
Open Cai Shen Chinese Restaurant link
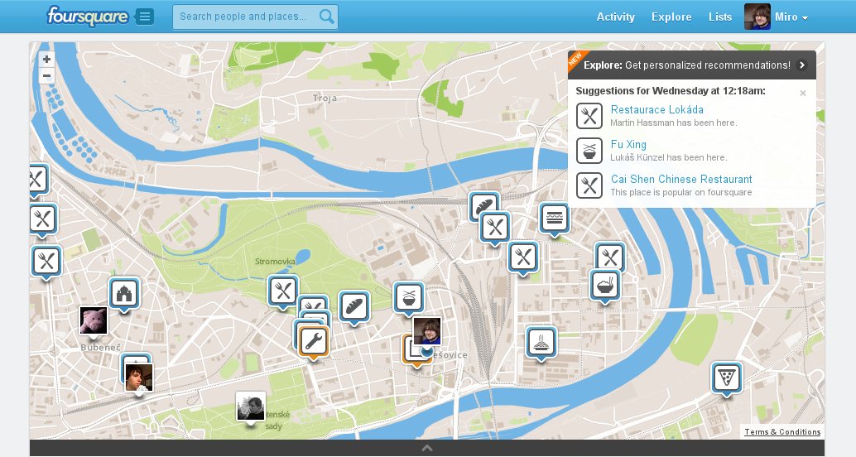coord(681,179)
